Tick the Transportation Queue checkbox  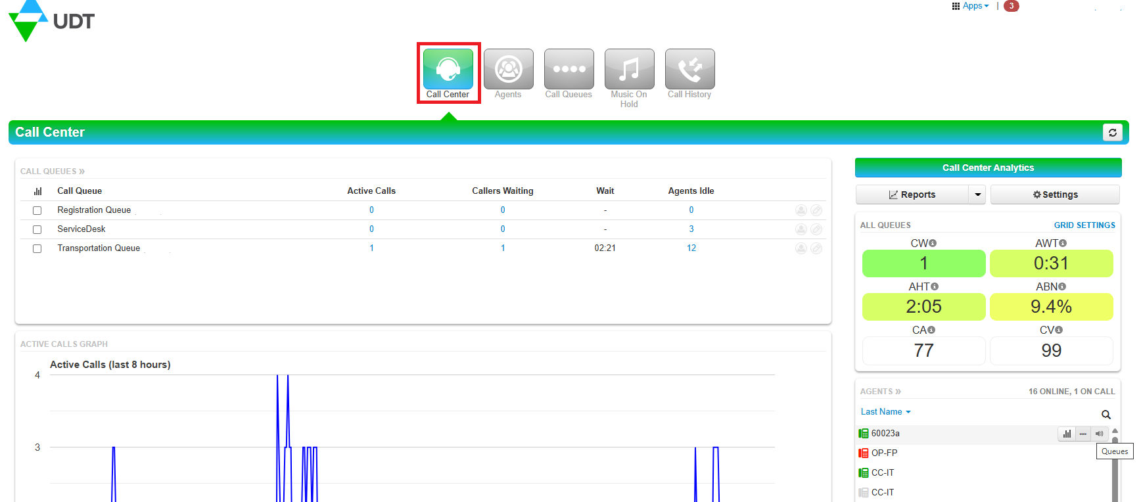pyautogui.click(x=37, y=249)
